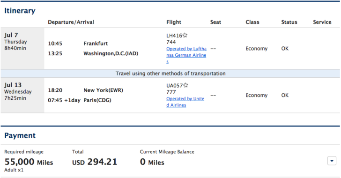The width and height of the screenshot is (341, 178).
Task: Click the Status column header
Action: pyautogui.click(x=289, y=22)
